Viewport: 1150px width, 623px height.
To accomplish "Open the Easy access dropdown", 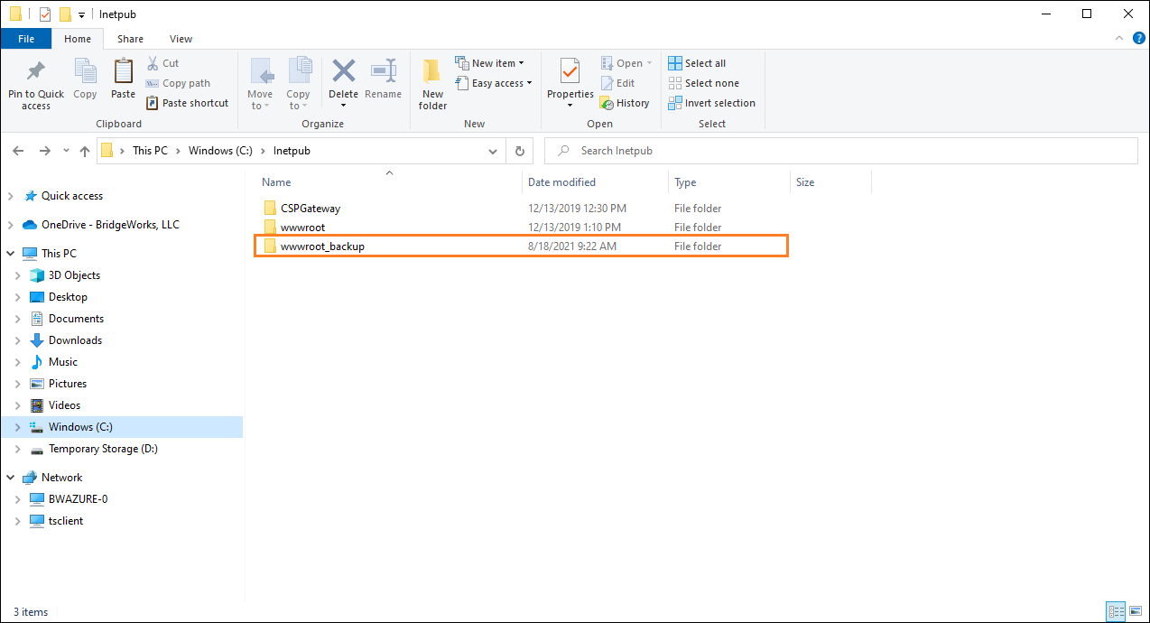I will tap(493, 83).
